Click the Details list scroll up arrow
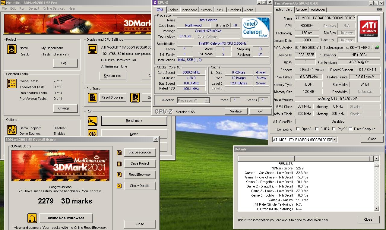 coord(376,159)
